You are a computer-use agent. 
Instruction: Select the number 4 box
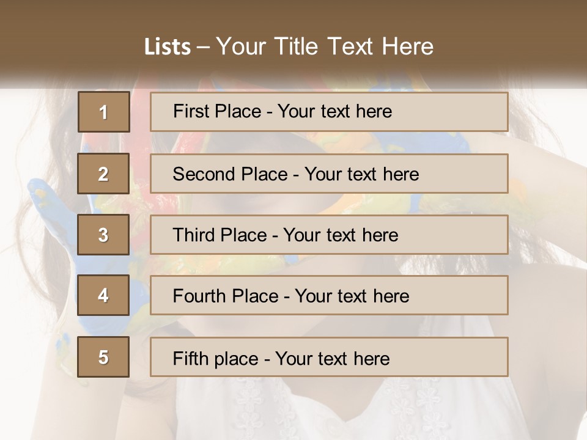pos(103,296)
